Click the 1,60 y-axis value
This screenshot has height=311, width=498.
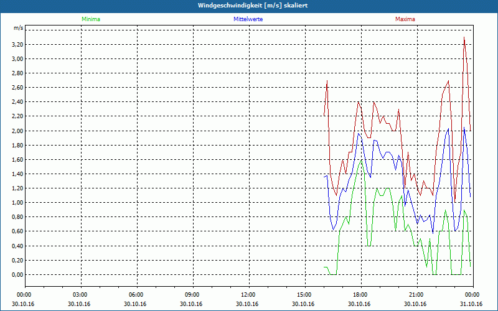click(17, 160)
